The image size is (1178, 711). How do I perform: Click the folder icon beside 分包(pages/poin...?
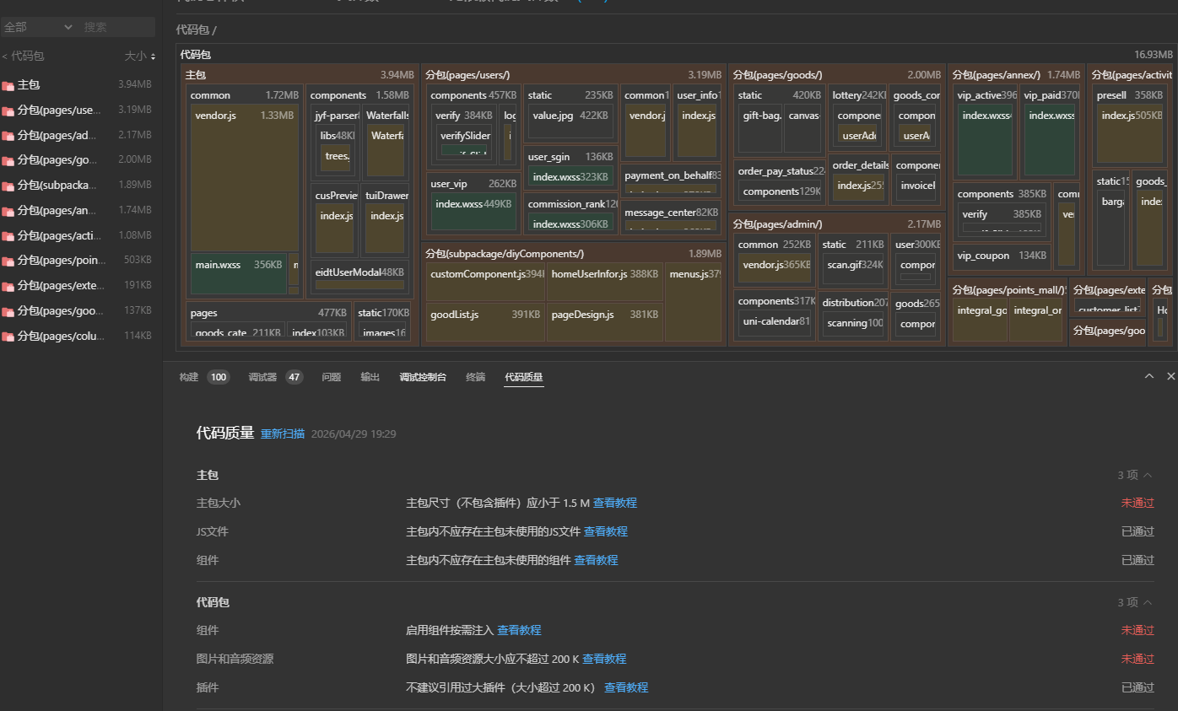coord(8,261)
